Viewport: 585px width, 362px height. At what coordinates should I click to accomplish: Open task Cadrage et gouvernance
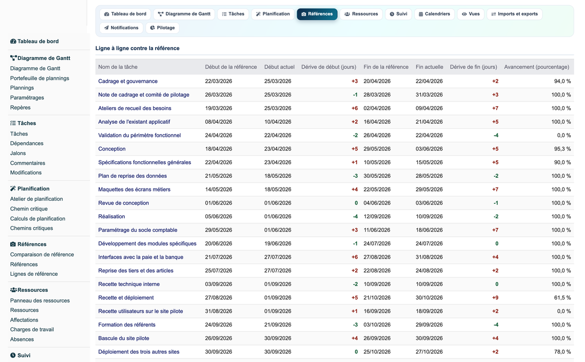click(x=128, y=81)
